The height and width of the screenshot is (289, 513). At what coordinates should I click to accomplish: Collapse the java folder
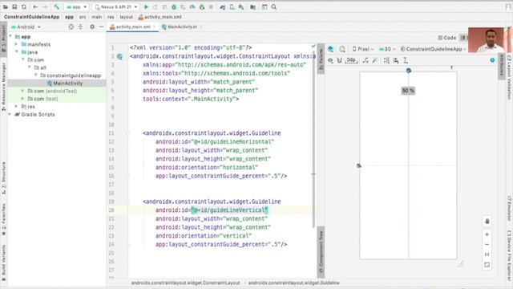(16, 52)
